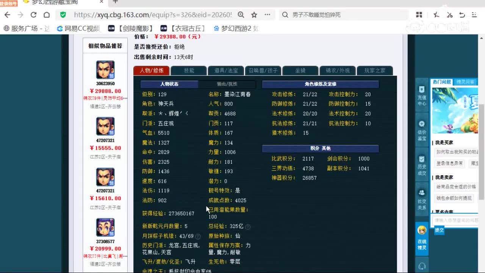Screen dimensions: 485x273
Task: Click the search magnifier icon in search box
Action: click(x=285, y=15)
